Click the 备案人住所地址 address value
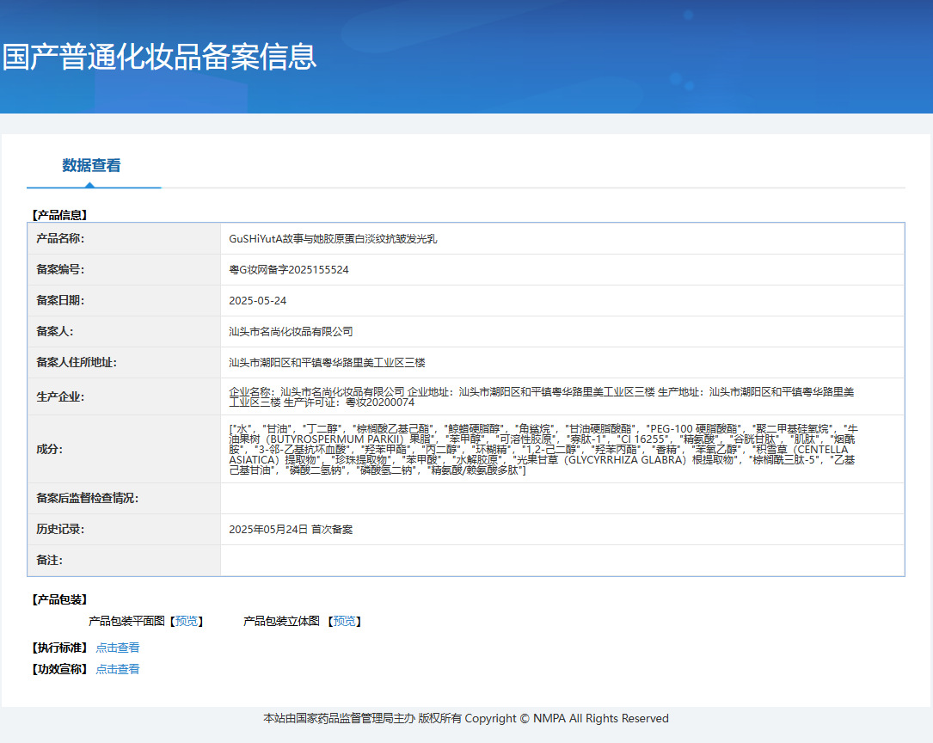This screenshot has height=743, width=933. [x=328, y=363]
